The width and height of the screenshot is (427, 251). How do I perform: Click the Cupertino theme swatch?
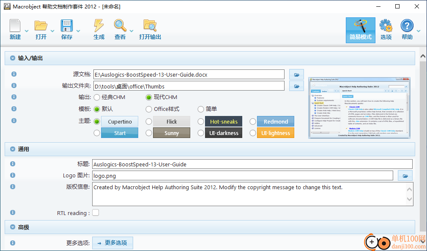(120, 121)
